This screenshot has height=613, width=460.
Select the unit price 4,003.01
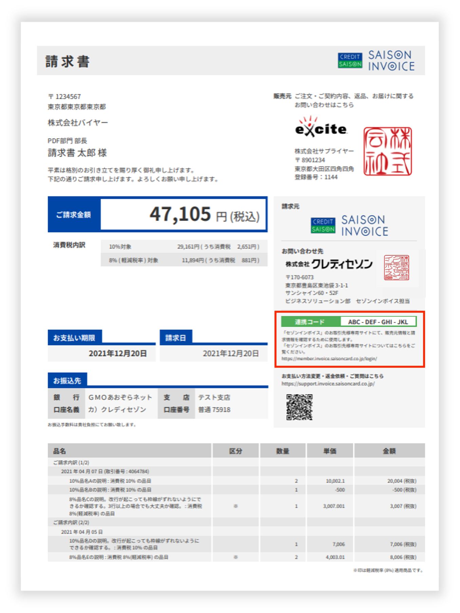[x=335, y=557]
